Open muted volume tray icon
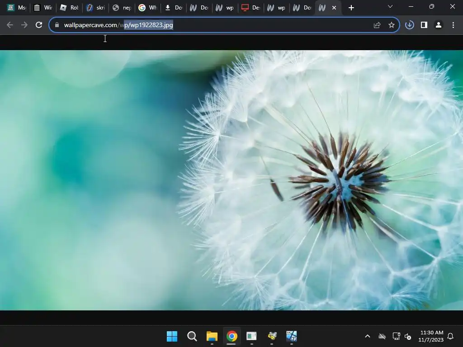The width and height of the screenshot is (463, 347). point(408,336)
